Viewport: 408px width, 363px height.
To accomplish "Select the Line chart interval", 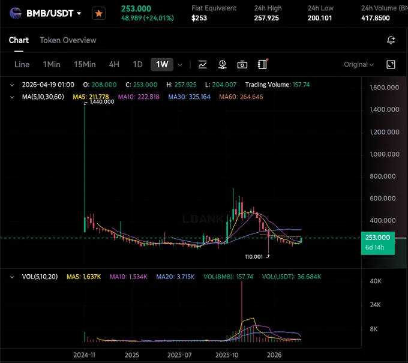I will (22, 65).
